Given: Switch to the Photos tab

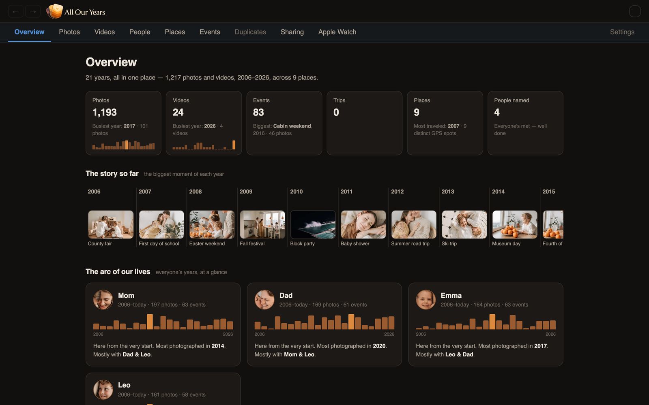Looking at the screenshot, I should pyautogui.click(x=69, y=32).
